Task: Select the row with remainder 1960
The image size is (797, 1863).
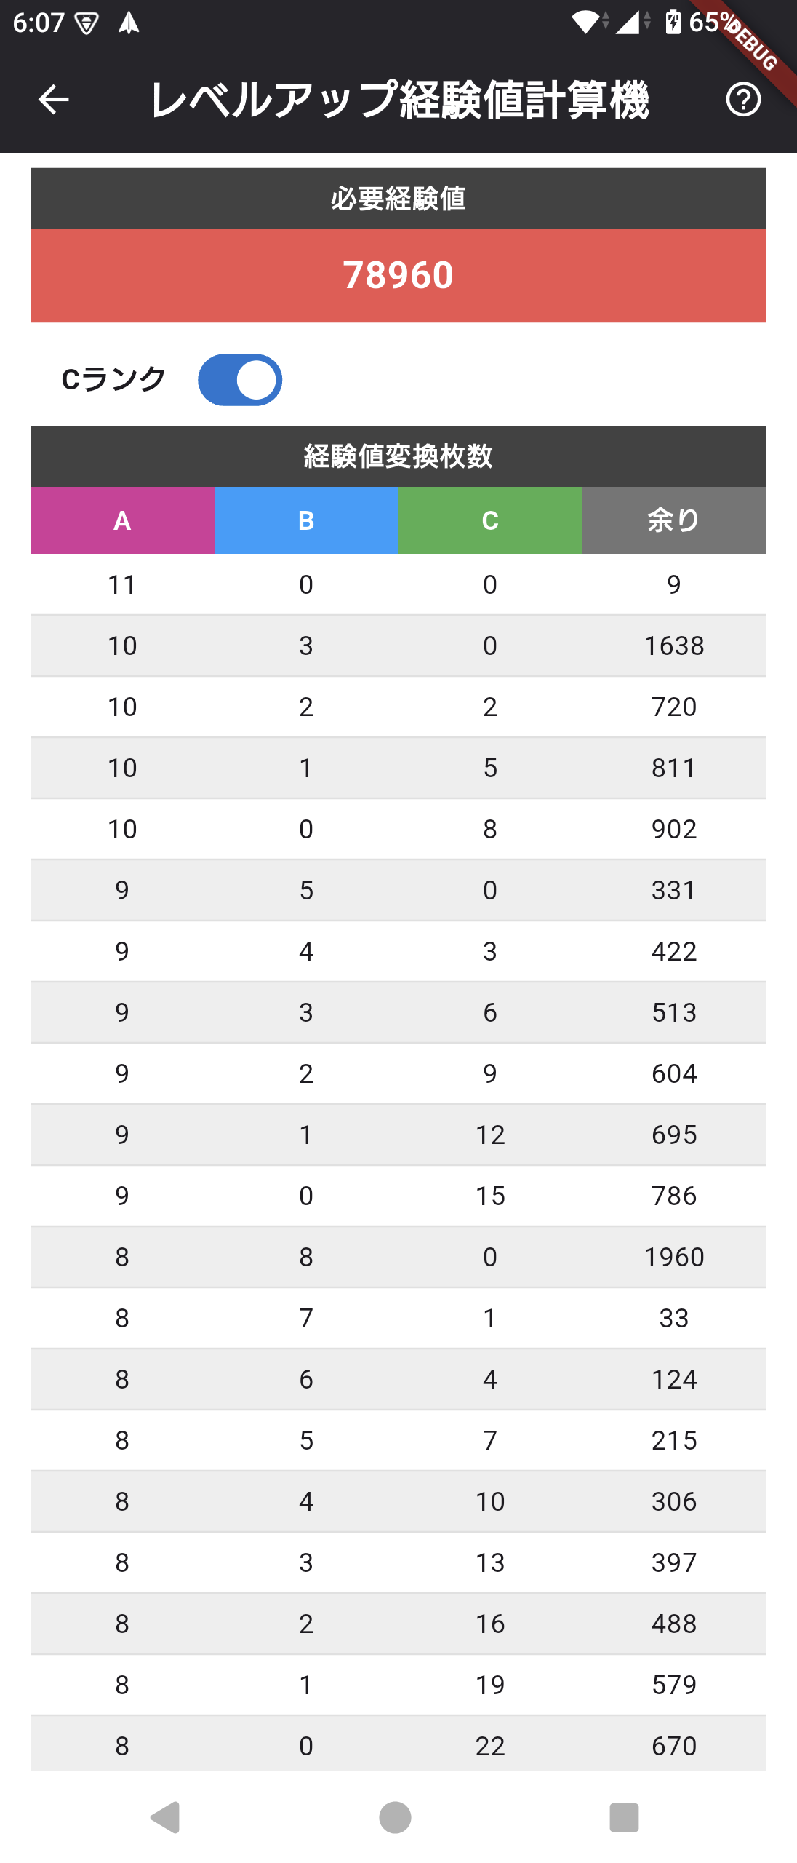Action: pos(398,1257)
